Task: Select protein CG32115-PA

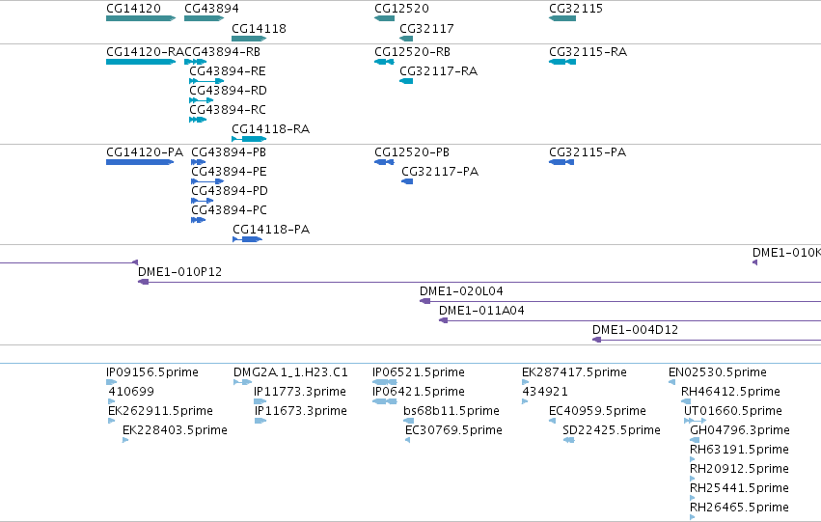Action: [x=561, y=162]
